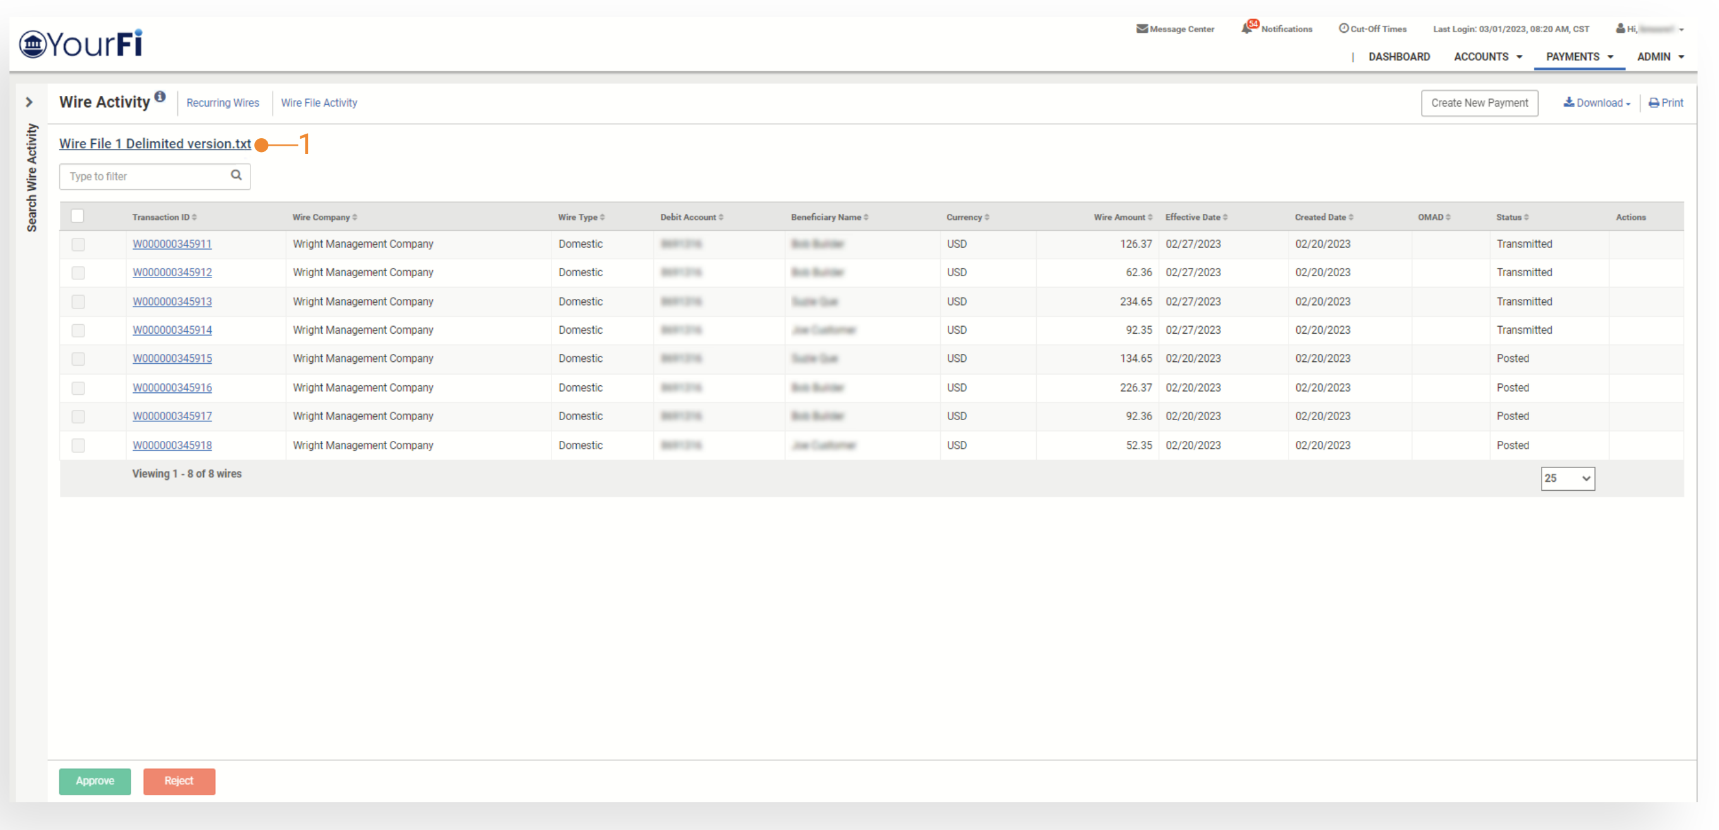
Task: Click Cut-Off Times clock icon
Action: pyautogui.click(x=1344, y=28)
